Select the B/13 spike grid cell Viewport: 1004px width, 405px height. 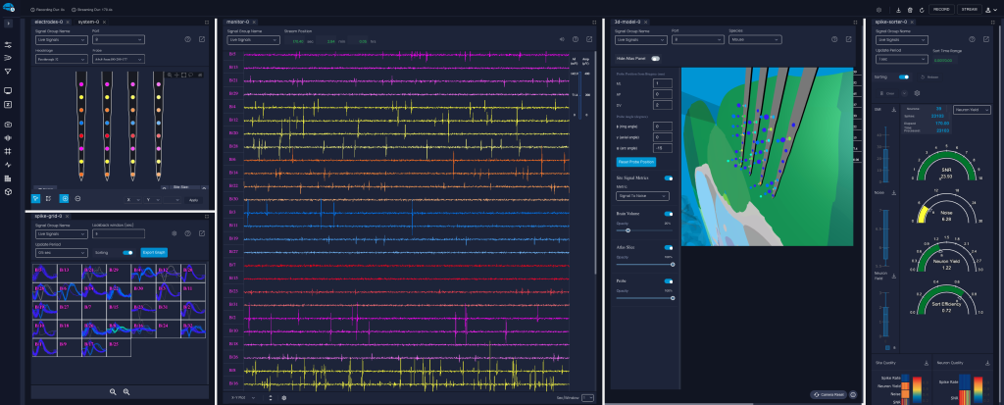pos(70,273)
